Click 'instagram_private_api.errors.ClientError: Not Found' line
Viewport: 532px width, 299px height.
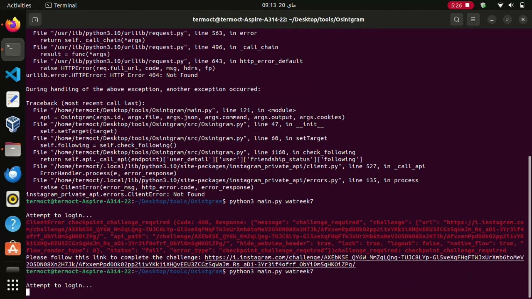click(115, 194)
